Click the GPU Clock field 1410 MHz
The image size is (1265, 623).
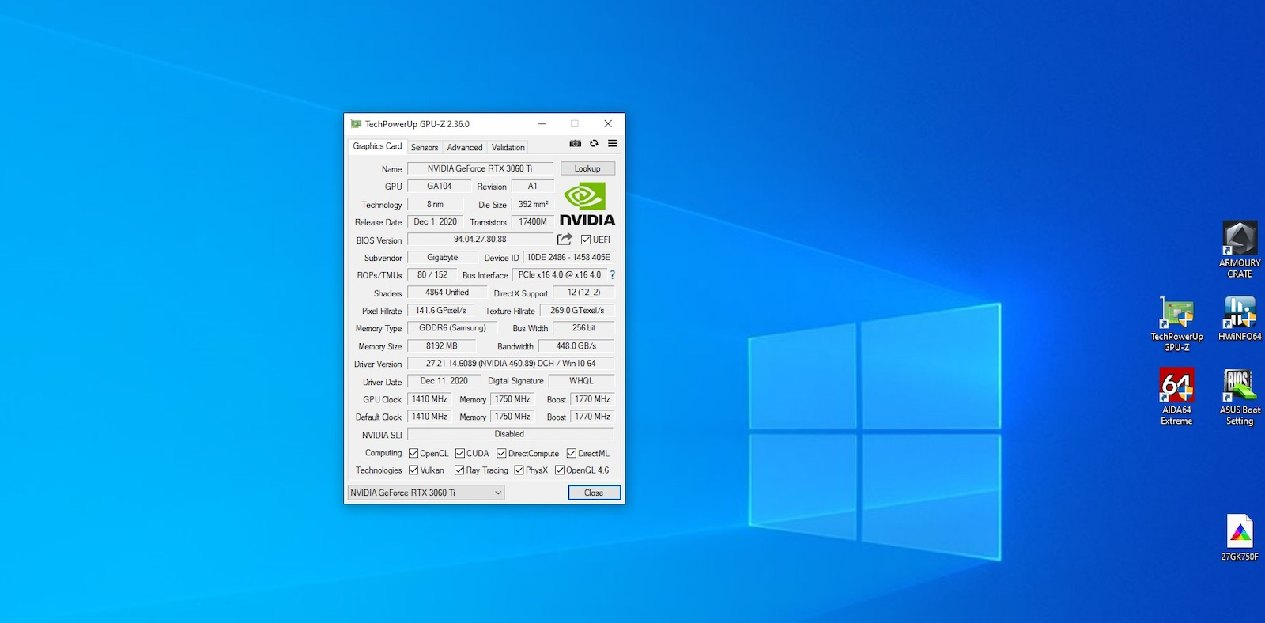click(x=429, y=399)
